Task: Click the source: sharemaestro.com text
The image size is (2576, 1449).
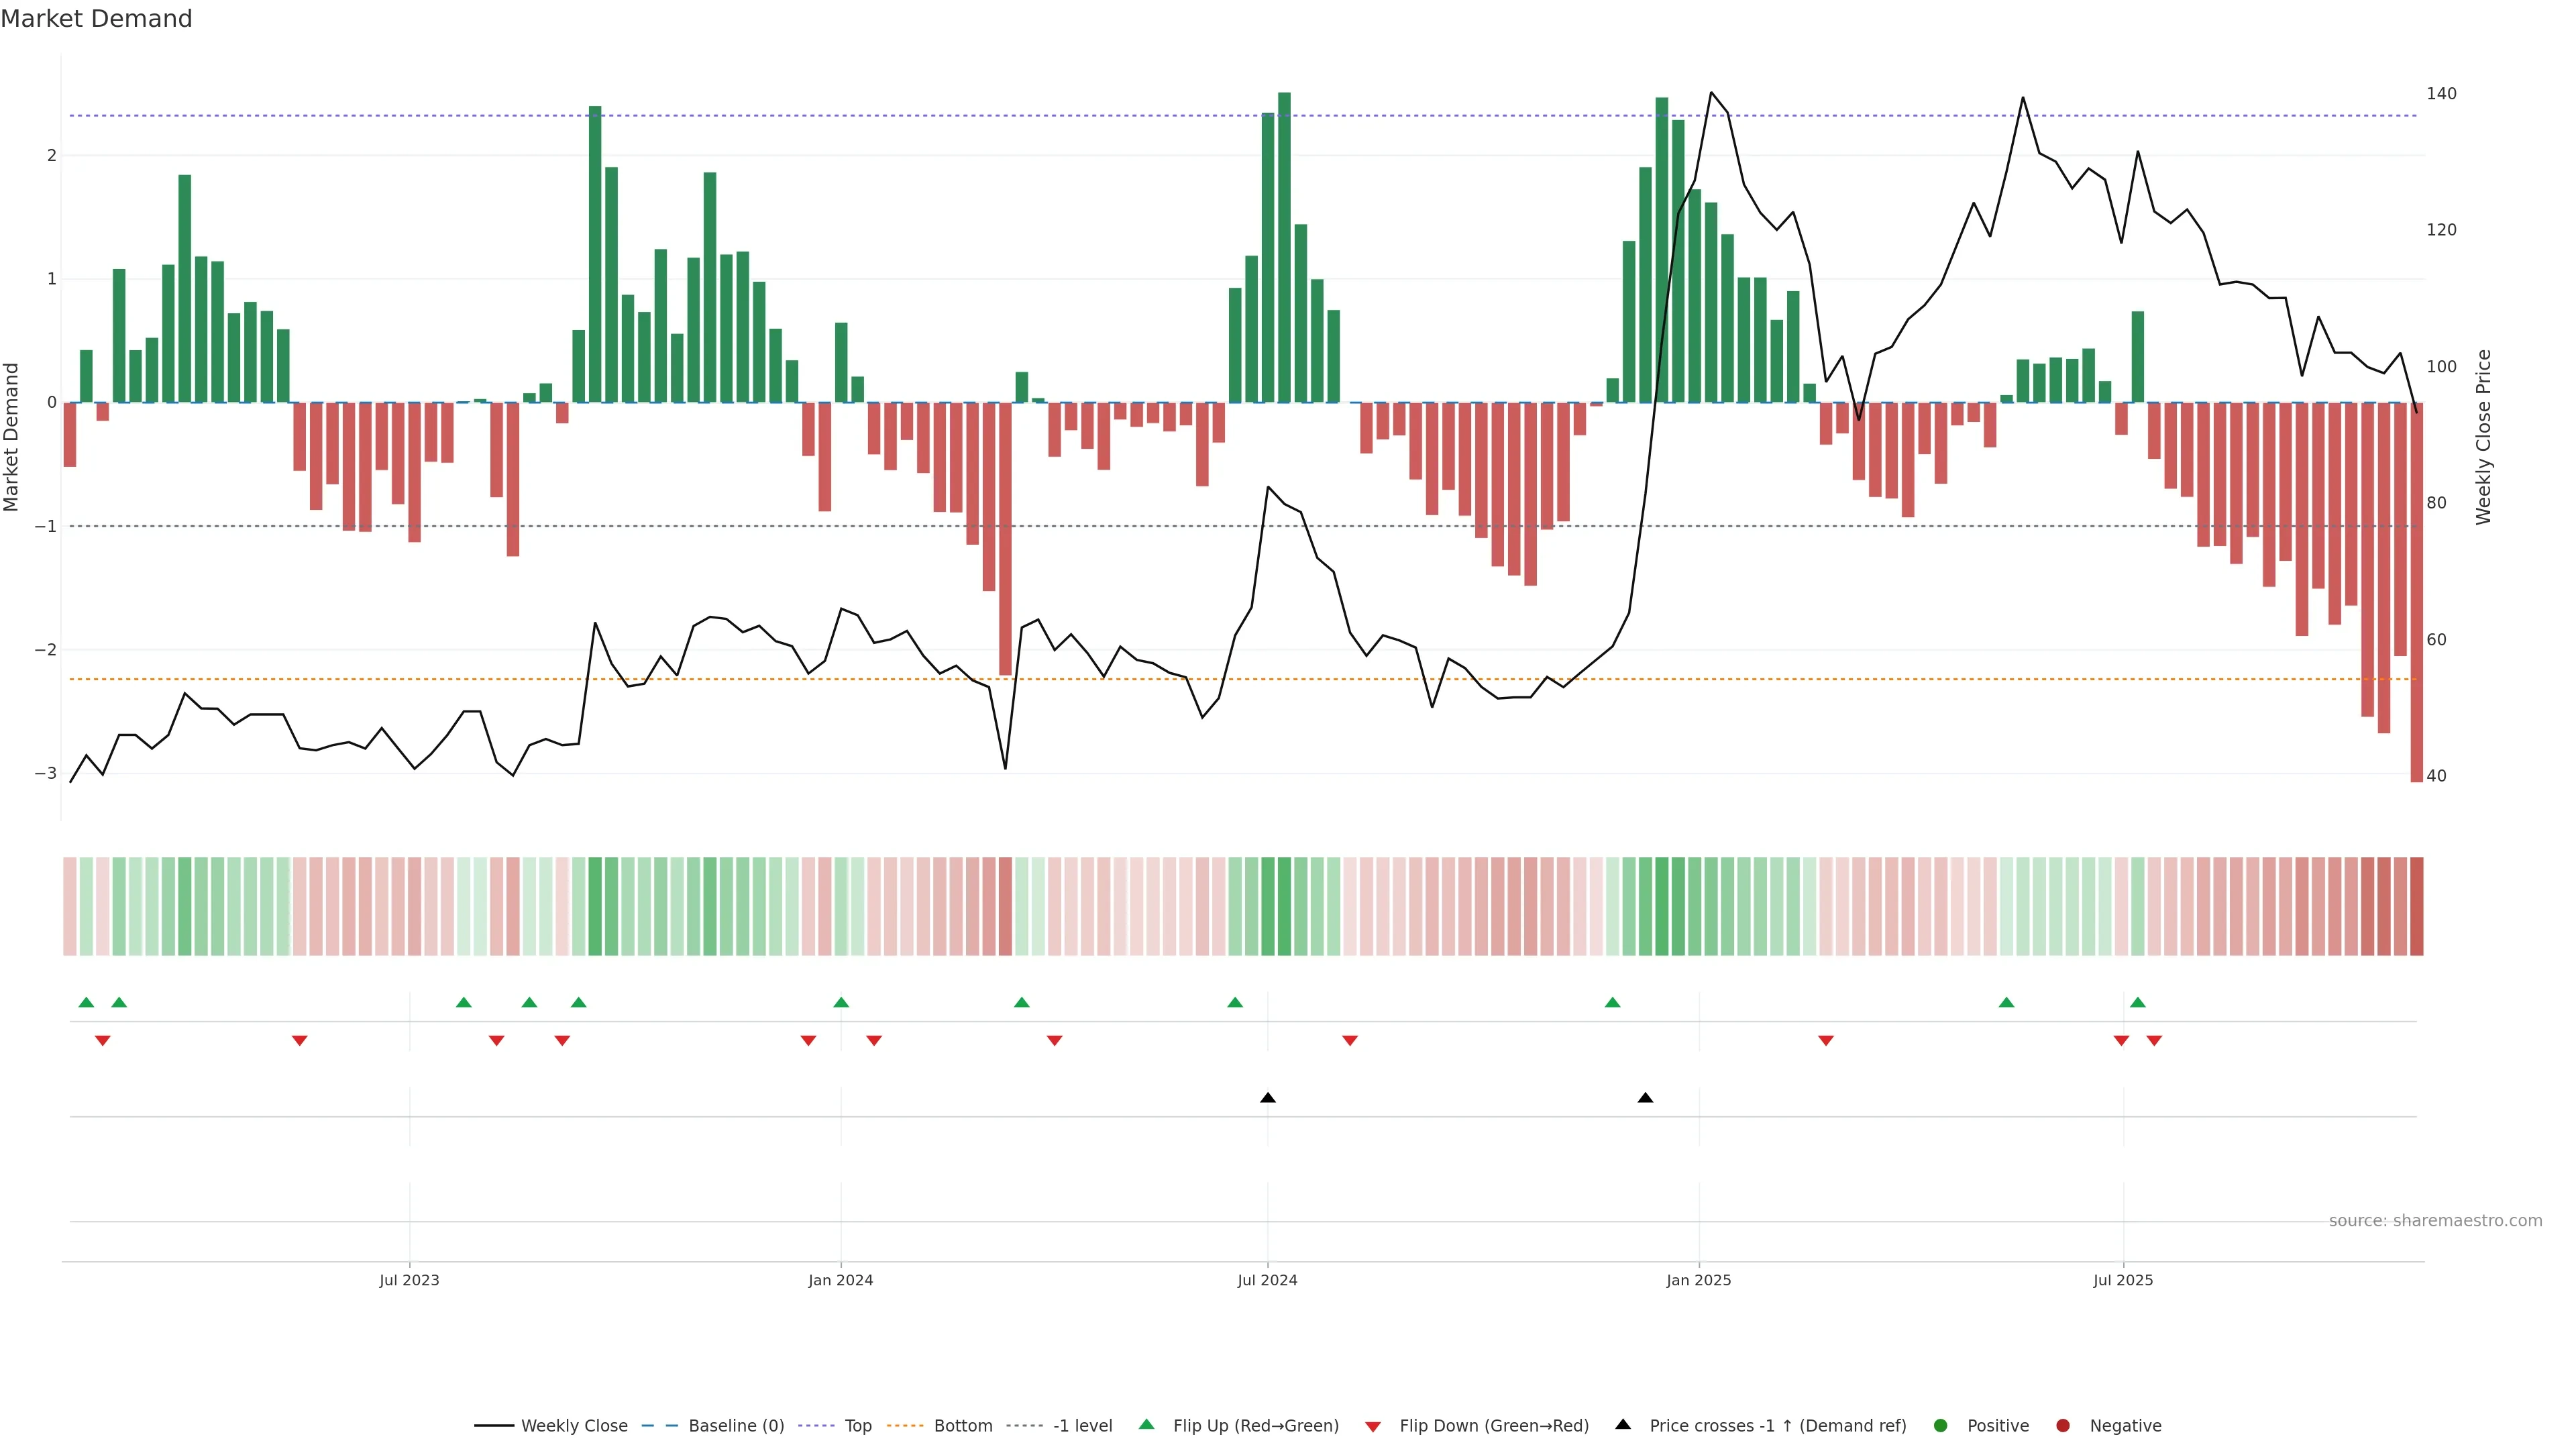Action: coord(2435,1221)
